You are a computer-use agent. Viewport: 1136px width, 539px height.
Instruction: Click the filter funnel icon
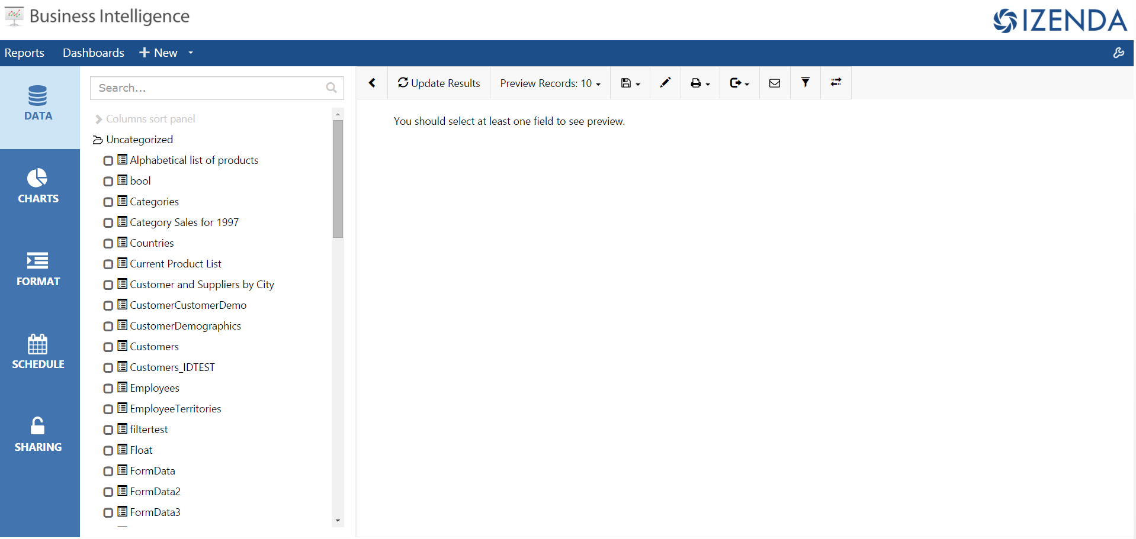(806, 83)
